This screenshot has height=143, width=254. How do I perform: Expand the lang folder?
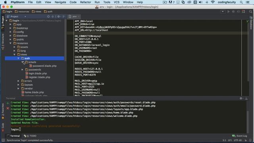click(x=14, y=51)
